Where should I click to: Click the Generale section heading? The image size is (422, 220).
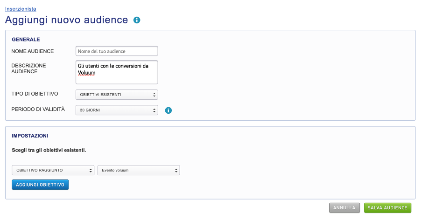coord(26,40)
